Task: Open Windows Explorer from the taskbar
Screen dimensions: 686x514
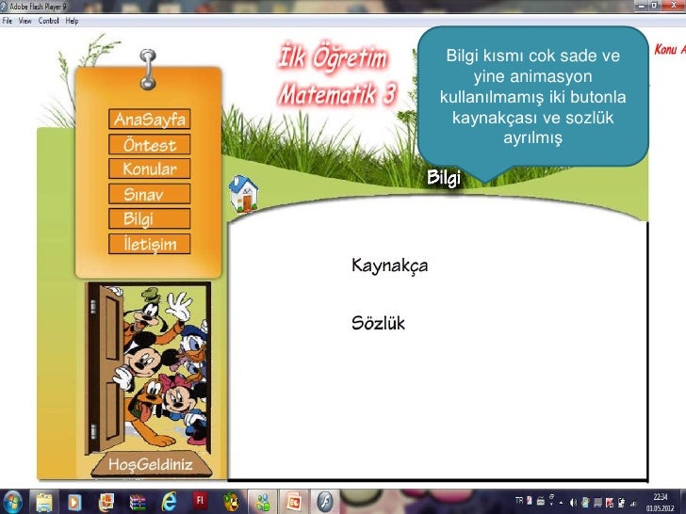Action: coord(43,502)
